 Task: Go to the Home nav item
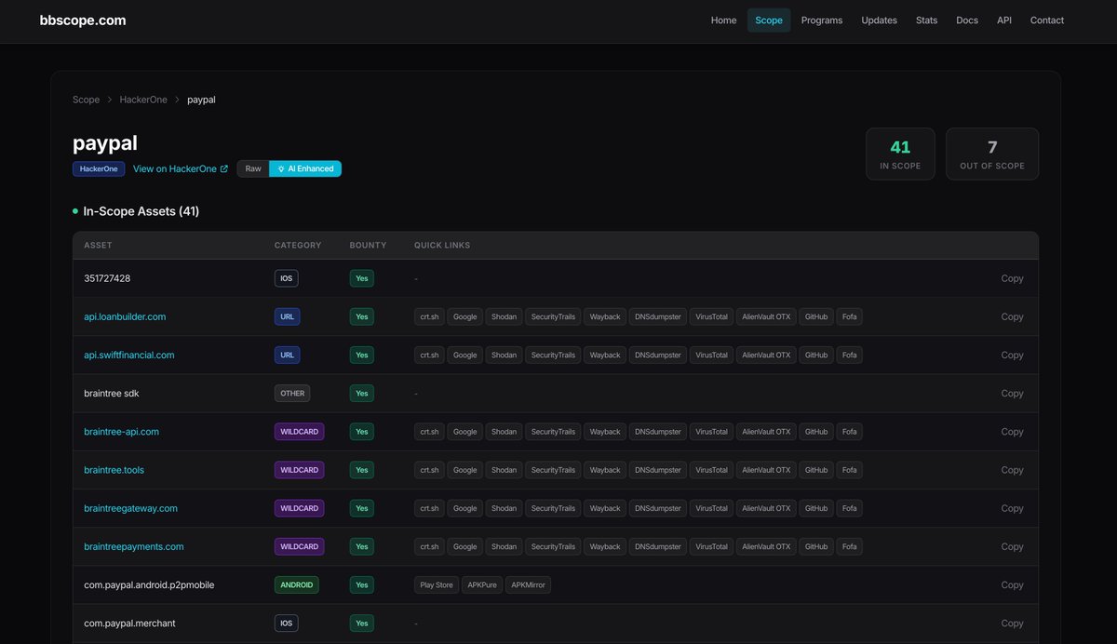click(723, 20)
